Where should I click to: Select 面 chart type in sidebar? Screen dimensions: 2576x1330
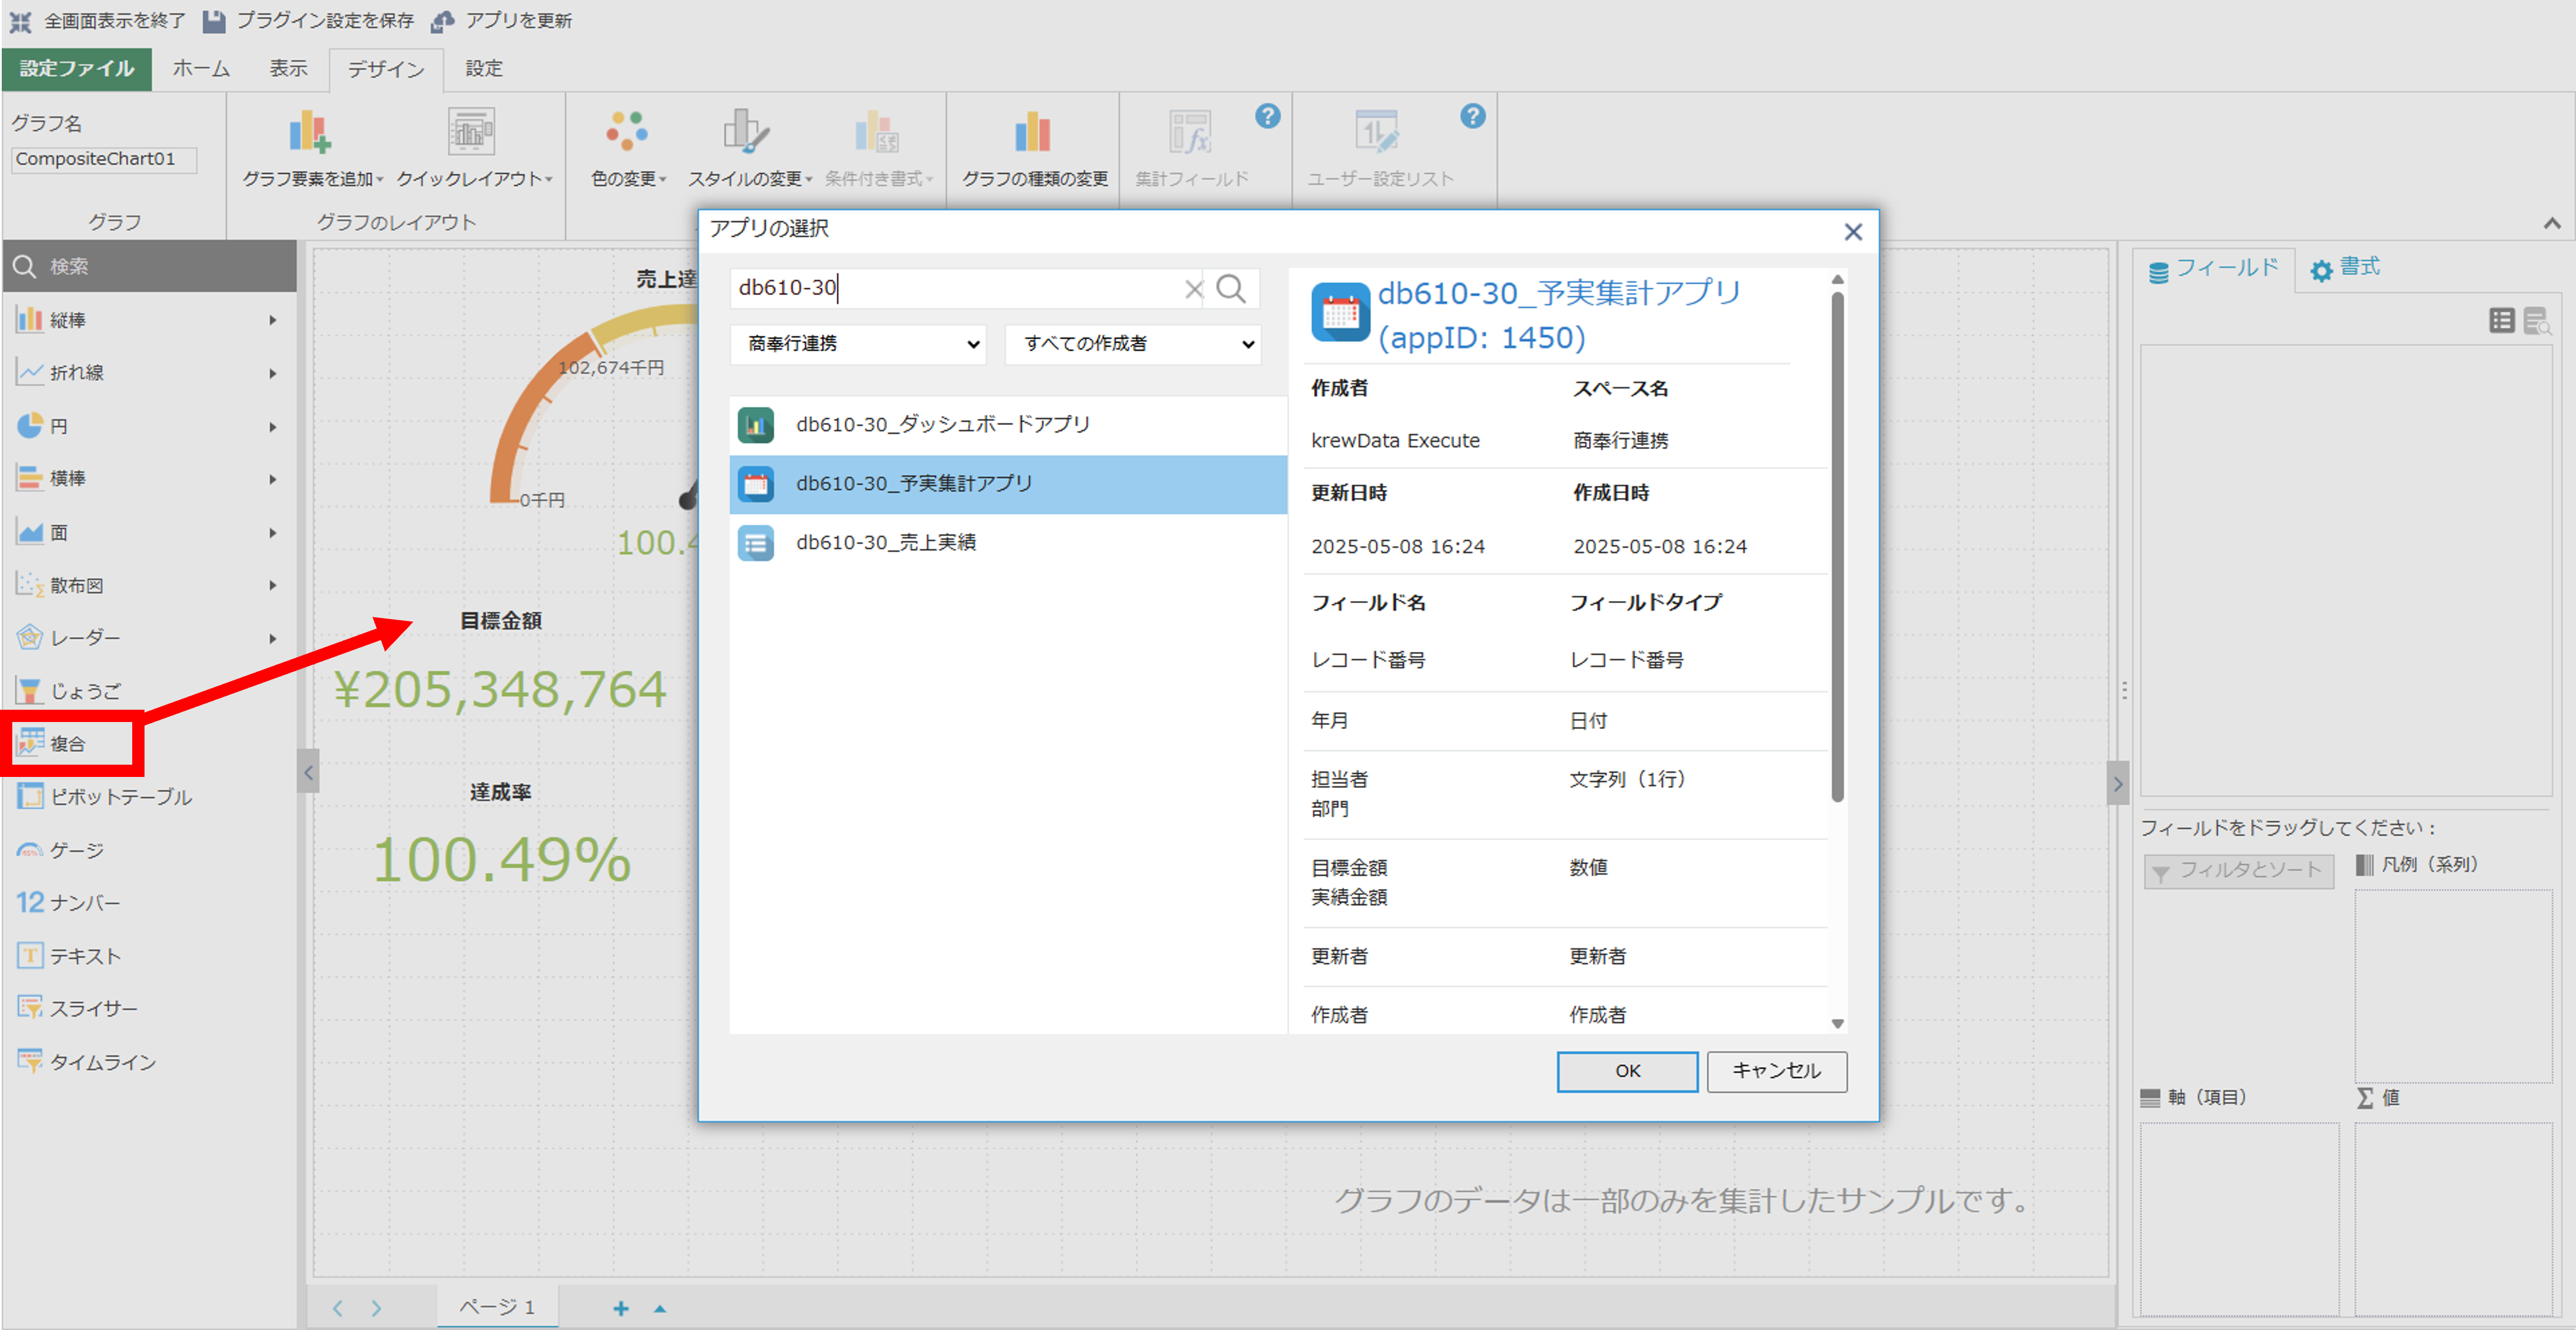[148, 533]
